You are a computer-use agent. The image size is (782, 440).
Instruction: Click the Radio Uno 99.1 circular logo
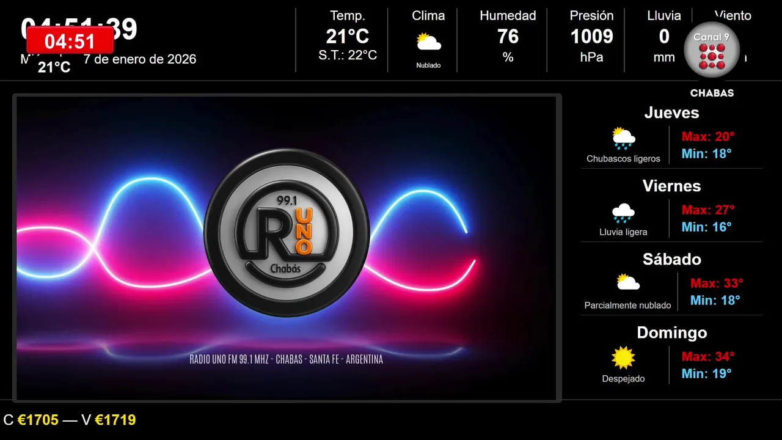tap(287, 233)
